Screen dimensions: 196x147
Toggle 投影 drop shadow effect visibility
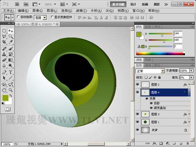coord(151,103)
